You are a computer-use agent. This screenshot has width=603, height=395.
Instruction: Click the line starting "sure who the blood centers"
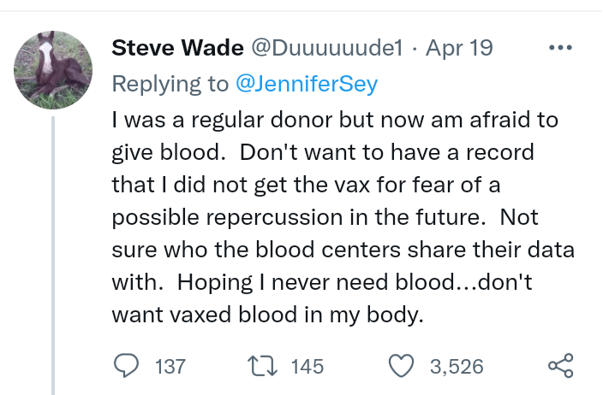pyautogui.click(x=343, y=249)
